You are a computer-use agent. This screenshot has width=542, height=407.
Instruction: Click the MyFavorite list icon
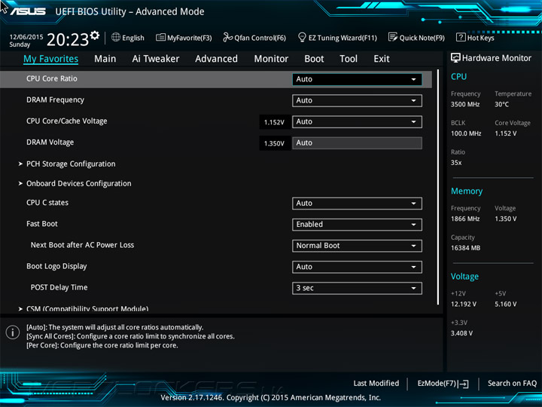160,38
